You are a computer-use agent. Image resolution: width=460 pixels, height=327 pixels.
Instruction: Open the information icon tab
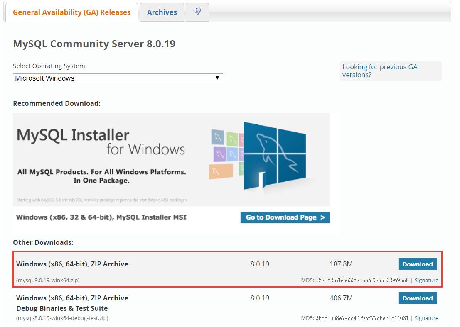(x=197, y=12)
